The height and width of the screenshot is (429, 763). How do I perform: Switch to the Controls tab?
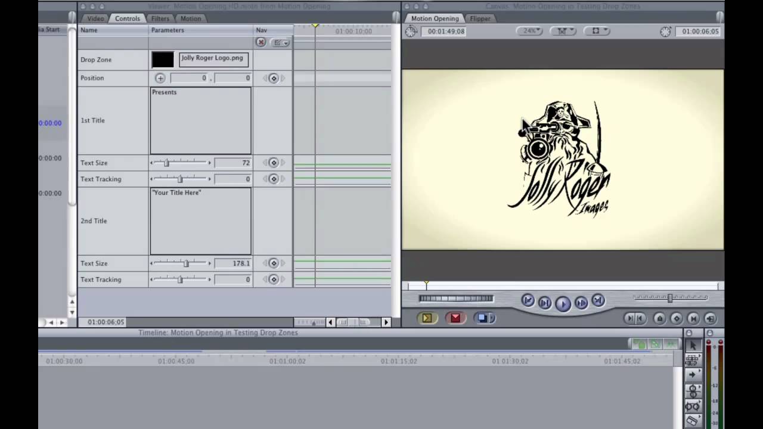(x=128, y=18)
